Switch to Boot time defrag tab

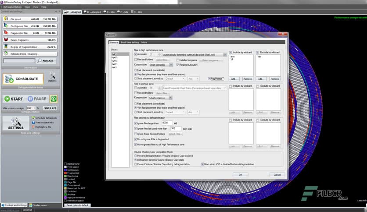pos(130,42)
